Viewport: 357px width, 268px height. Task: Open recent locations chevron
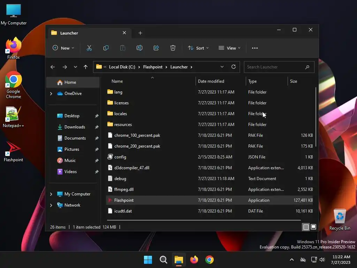tap(75, 67)
